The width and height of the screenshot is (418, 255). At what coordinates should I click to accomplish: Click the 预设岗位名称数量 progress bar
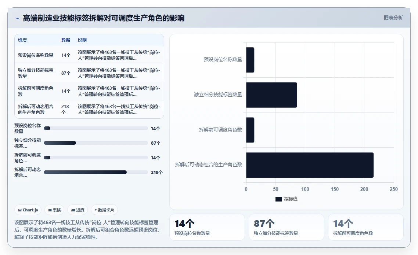point(96,128)
